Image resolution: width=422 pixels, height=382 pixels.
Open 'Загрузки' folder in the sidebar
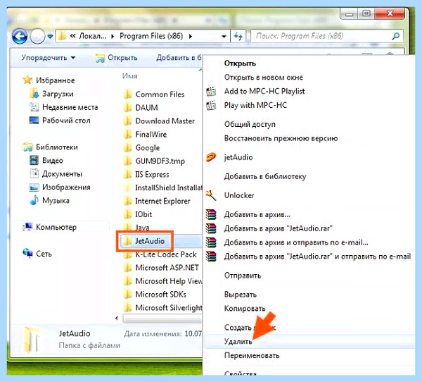click(x=51, y=94)
